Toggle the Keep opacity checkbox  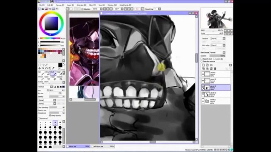[50, 115]
